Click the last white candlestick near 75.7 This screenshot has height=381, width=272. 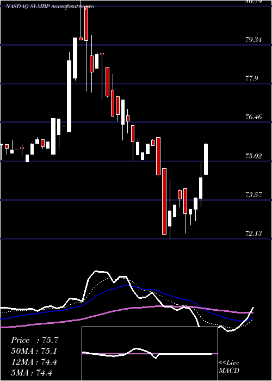pos(206,159)
